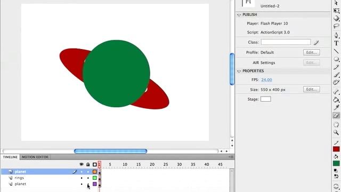Screen dimensions: 341x192
Task: Select the Lasso tool
Action: (336, 26)
